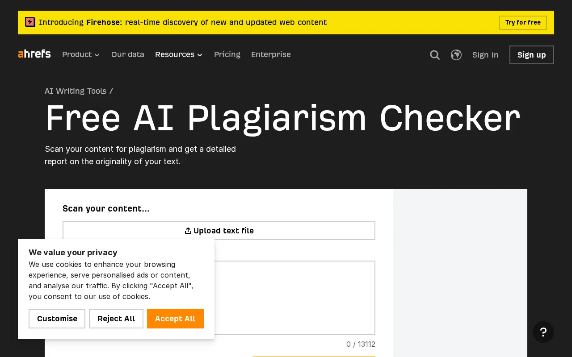Open the Ahrefs logo home link
The height and width of the screenshot is (357, 572).
tap(34, 54)
